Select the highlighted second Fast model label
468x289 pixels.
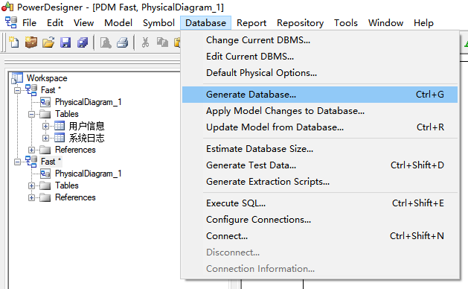pyautogui.click(x=51, y=162)
